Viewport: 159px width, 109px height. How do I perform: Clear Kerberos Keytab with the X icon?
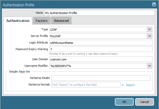tap(123, 85)
